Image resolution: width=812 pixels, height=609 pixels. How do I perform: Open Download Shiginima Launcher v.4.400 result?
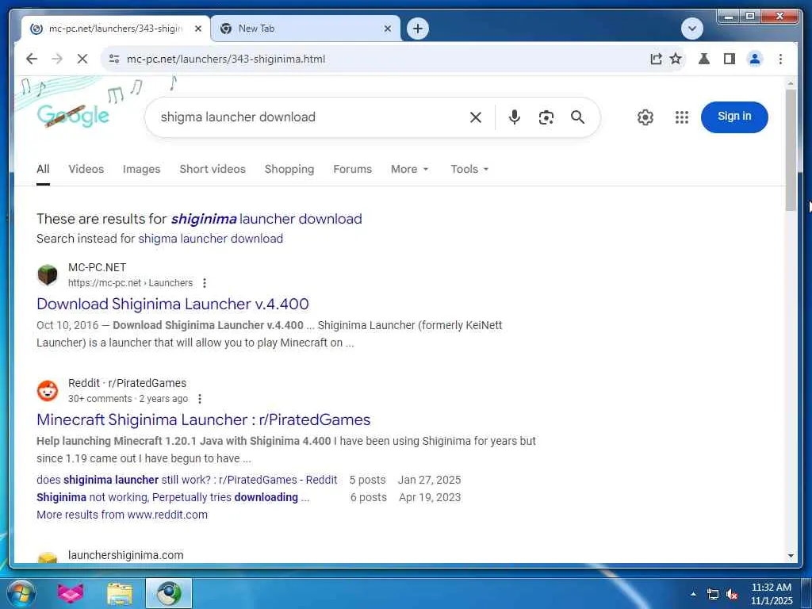[x=172, y=304]
